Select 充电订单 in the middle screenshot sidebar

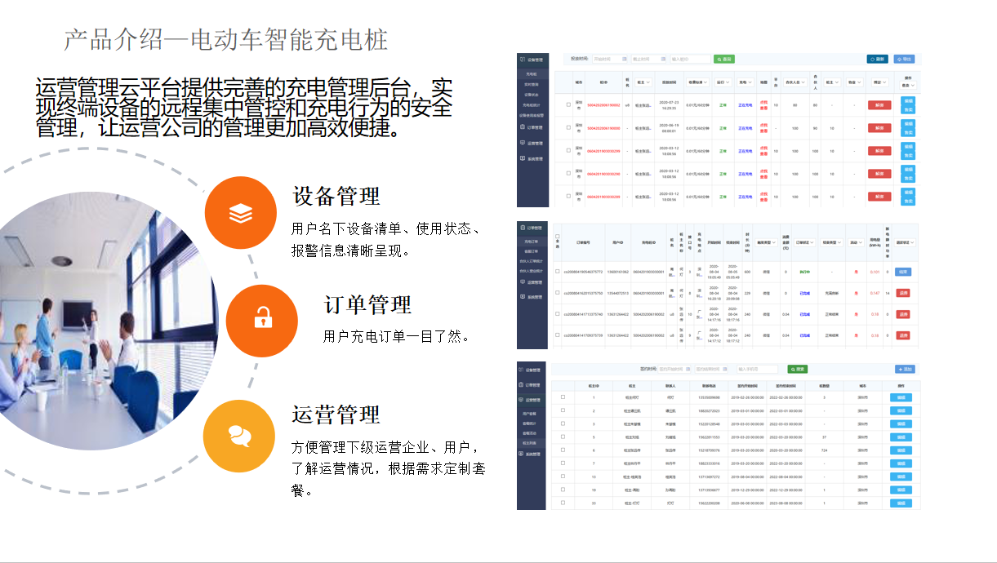tap(532, 241)
